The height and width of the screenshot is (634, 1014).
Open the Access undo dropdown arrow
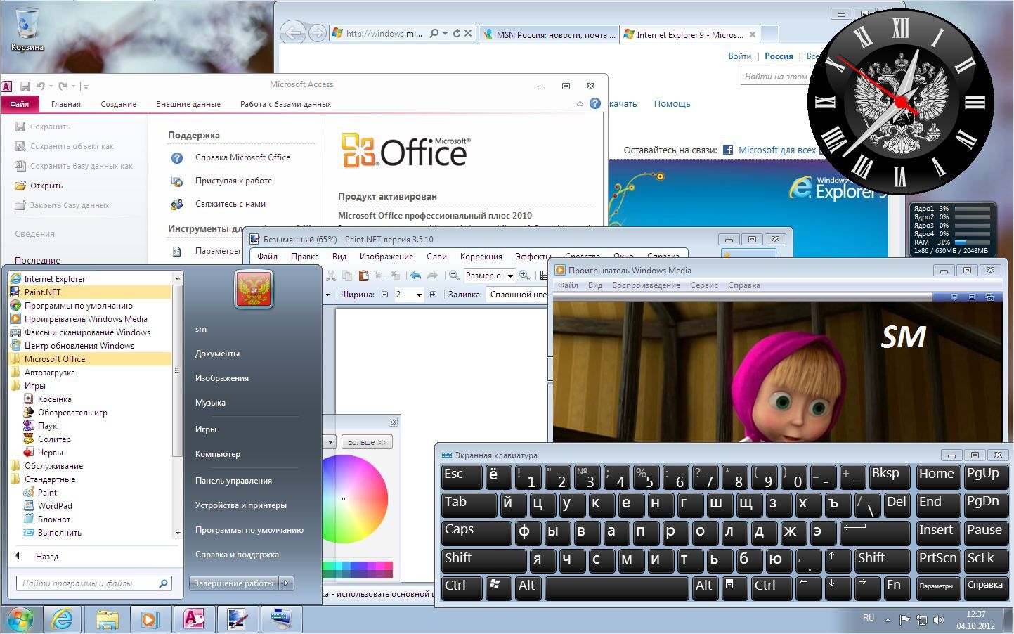(51, 86)
